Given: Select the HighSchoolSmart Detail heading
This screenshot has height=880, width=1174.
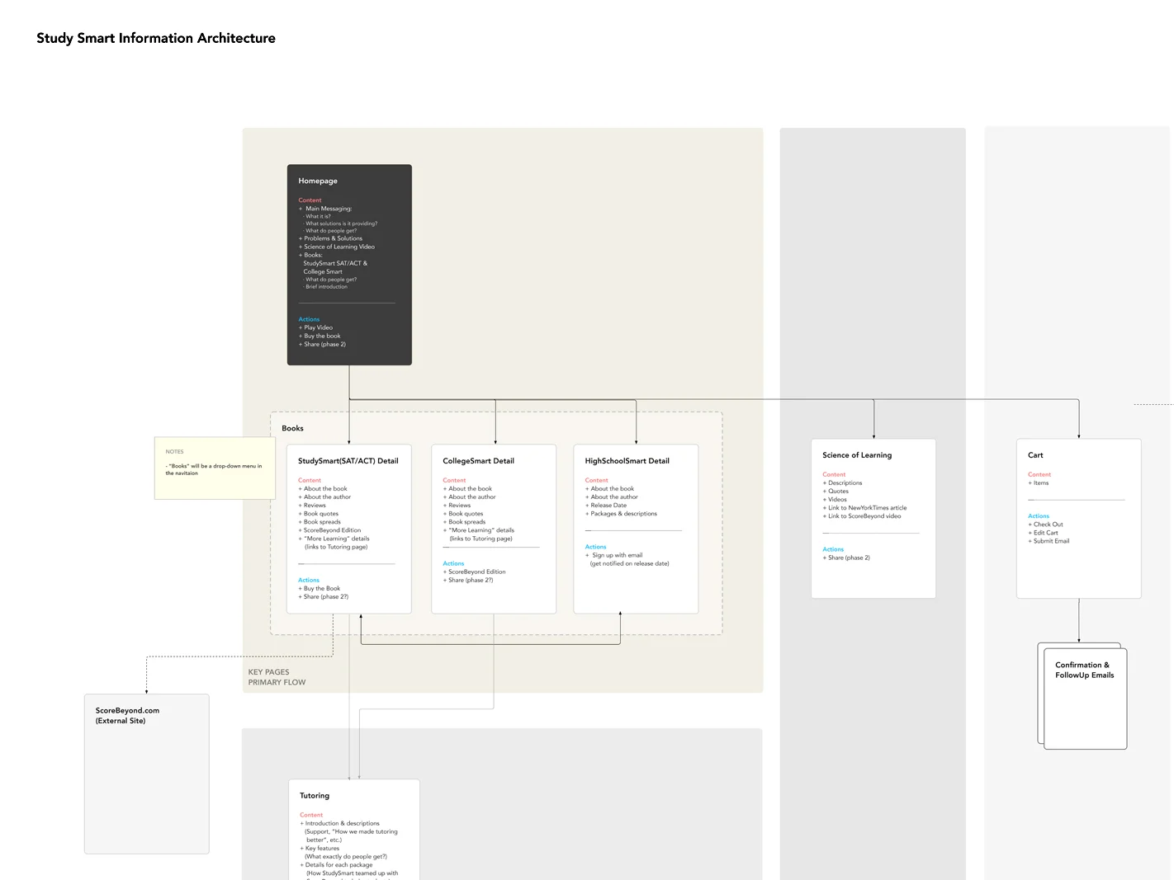Looking at the screenshot, I should (627, 461).
